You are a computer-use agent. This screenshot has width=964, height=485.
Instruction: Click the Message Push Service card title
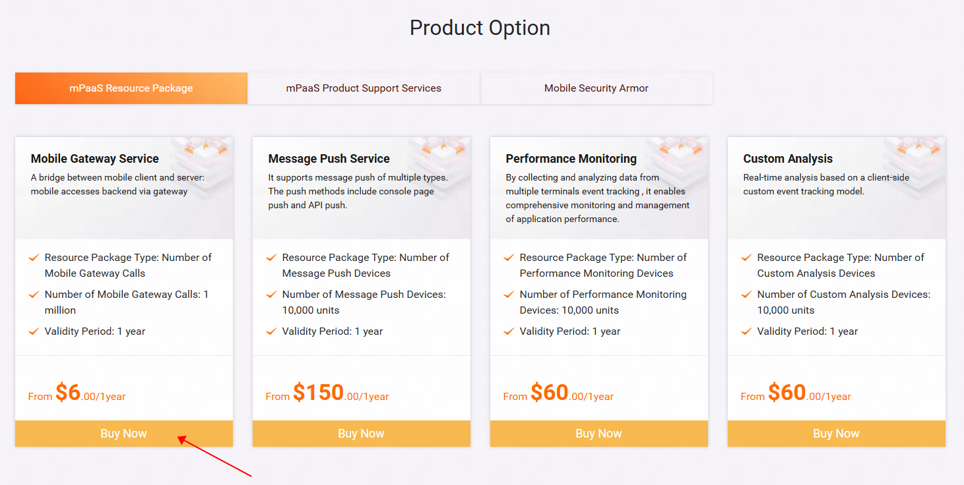click(329, 159)
